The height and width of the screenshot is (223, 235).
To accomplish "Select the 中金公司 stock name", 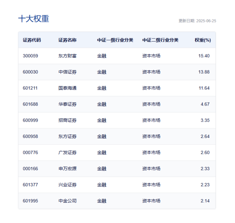I will pos(67,201).
